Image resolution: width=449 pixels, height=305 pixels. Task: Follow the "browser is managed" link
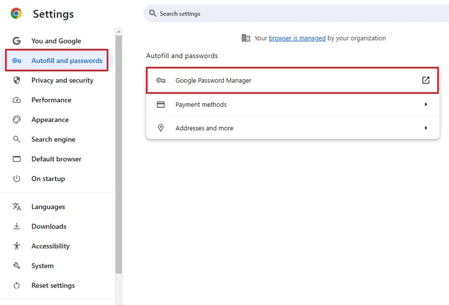(x=297, y=38)
